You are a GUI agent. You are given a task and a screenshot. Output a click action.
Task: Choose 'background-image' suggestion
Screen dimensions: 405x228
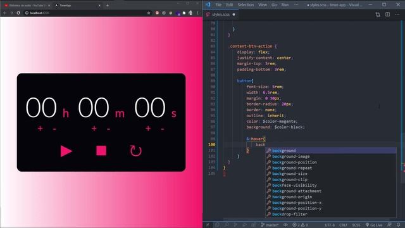tap(331, 156)
